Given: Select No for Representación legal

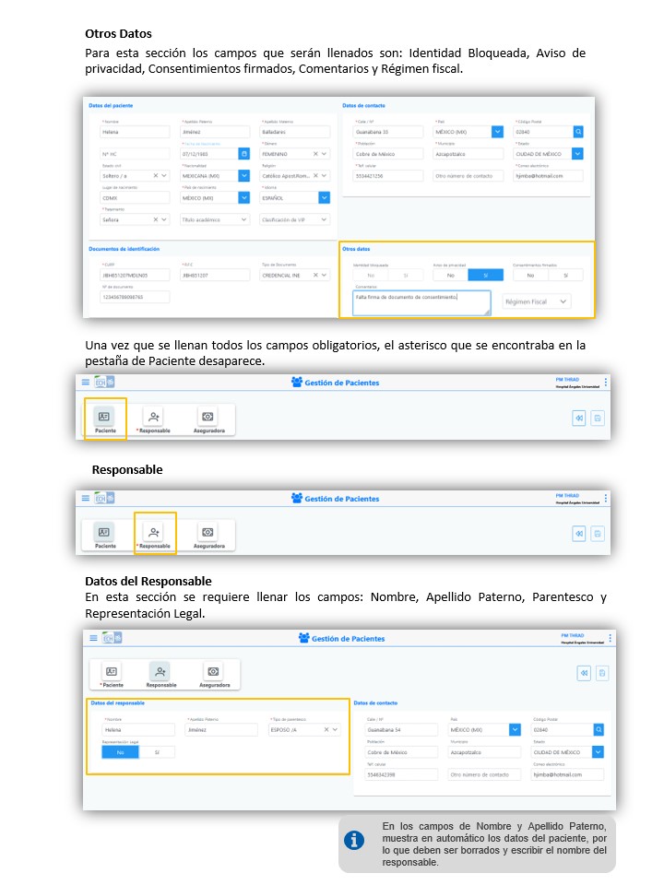Looking at the screenshot, I should pyautogui.click(x=121, y=752).
